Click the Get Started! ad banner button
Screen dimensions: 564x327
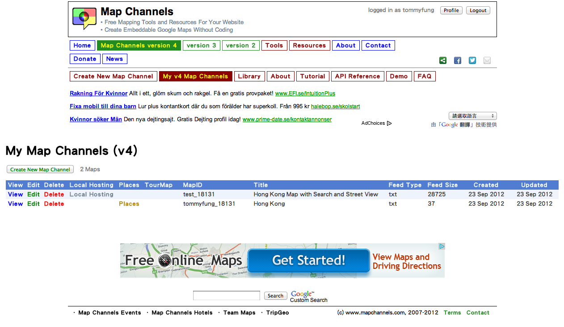308,261
